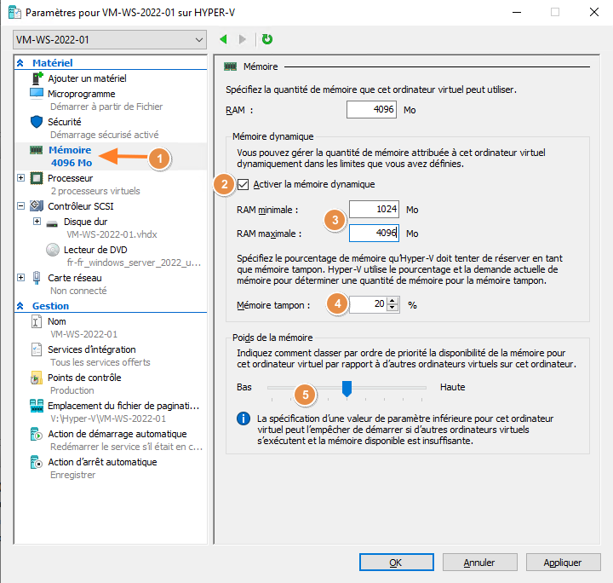Collapse the Contrôleur SCSI node
Image resolution: width=613 pixels, height=583 pixels.
(x=20, y=205)
